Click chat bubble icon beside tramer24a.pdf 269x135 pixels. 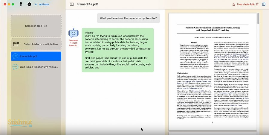click(15, 56)
